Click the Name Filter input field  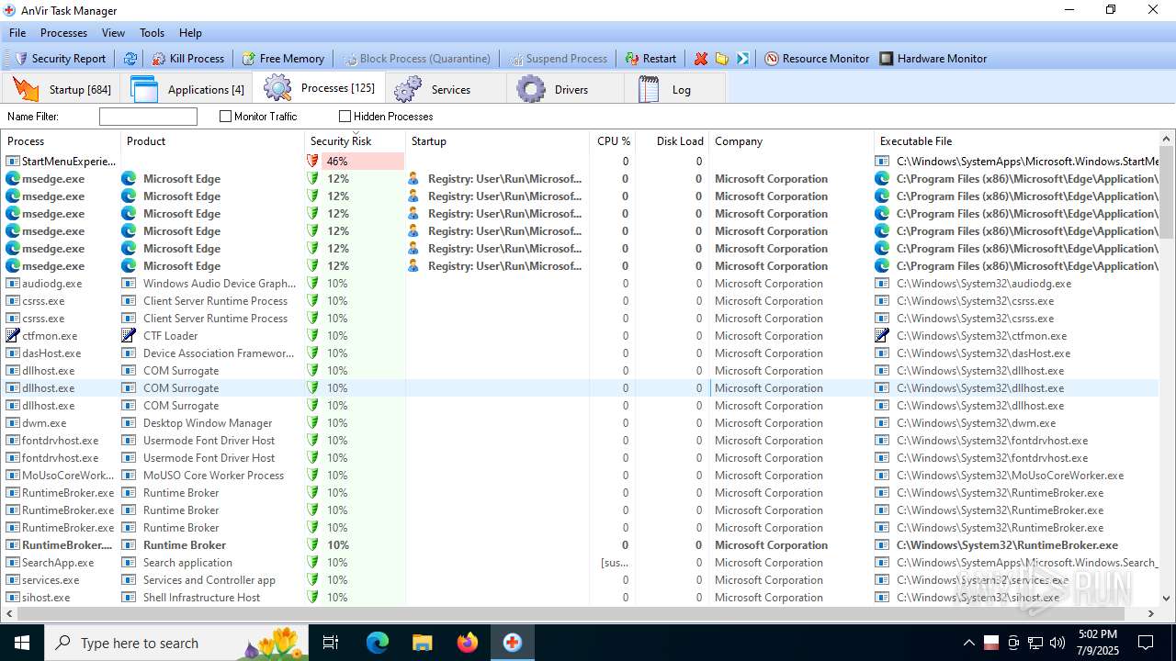point(148,117)
